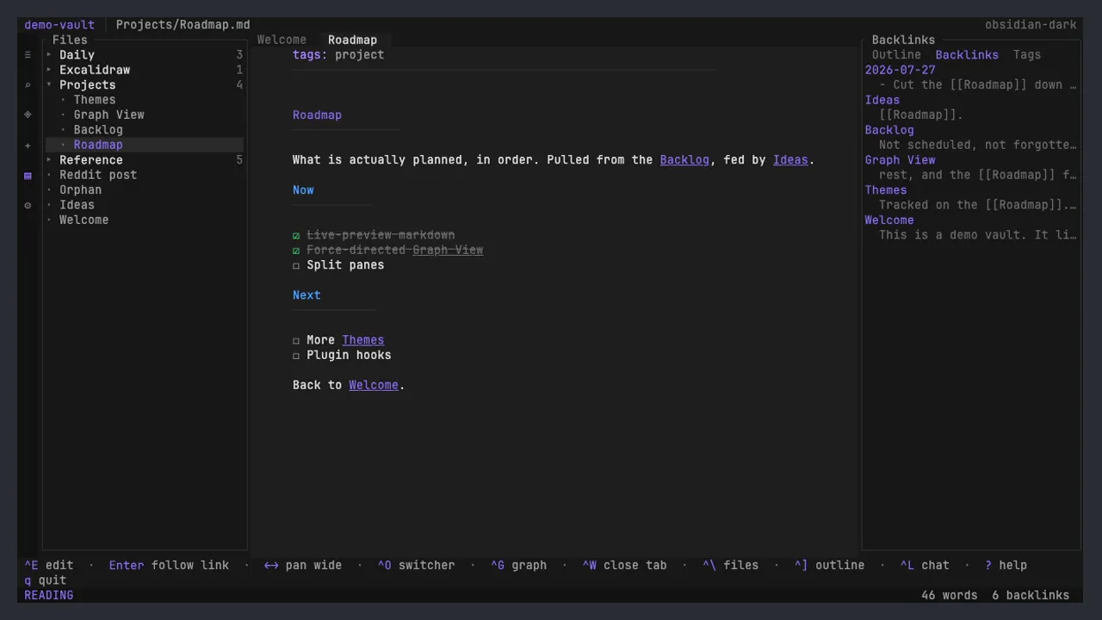
Task: Open Welcome note in file tree
Action: (84, 220)
